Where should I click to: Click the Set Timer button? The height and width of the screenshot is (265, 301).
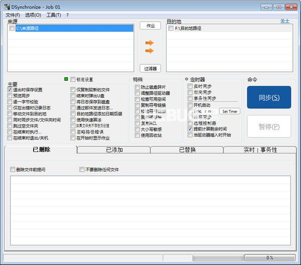pos(230,111)
